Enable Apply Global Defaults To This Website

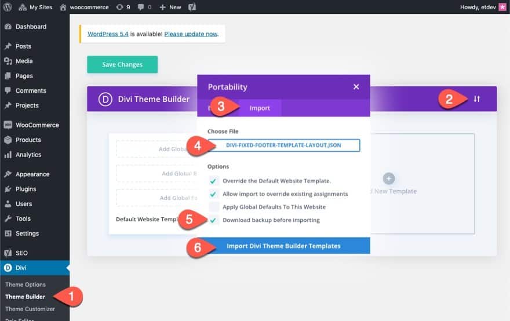point(214,207)
